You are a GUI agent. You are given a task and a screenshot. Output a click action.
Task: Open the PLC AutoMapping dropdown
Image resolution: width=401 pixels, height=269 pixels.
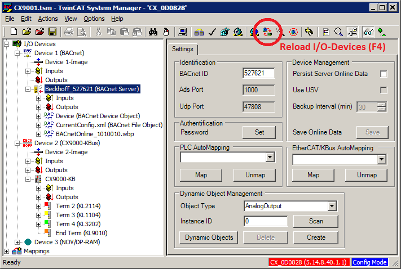click(x=270, y=157)
